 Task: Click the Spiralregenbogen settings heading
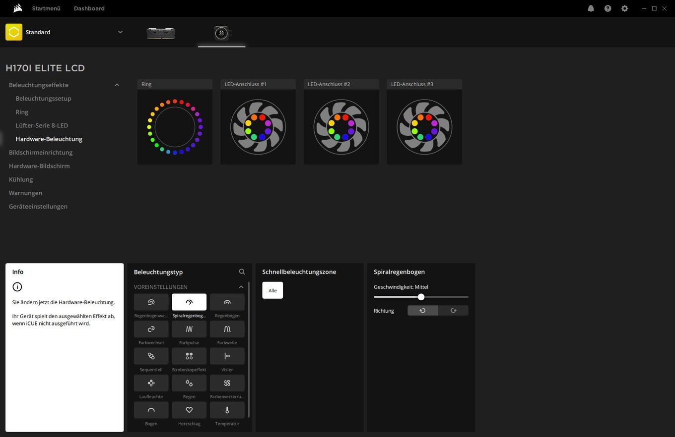click(x=399, y=272)
